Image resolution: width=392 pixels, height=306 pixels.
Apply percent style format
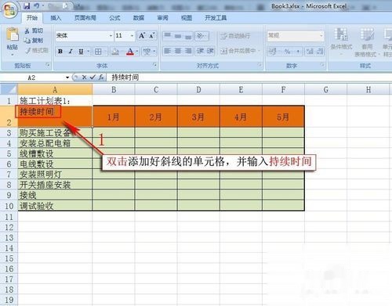(287, 52)
